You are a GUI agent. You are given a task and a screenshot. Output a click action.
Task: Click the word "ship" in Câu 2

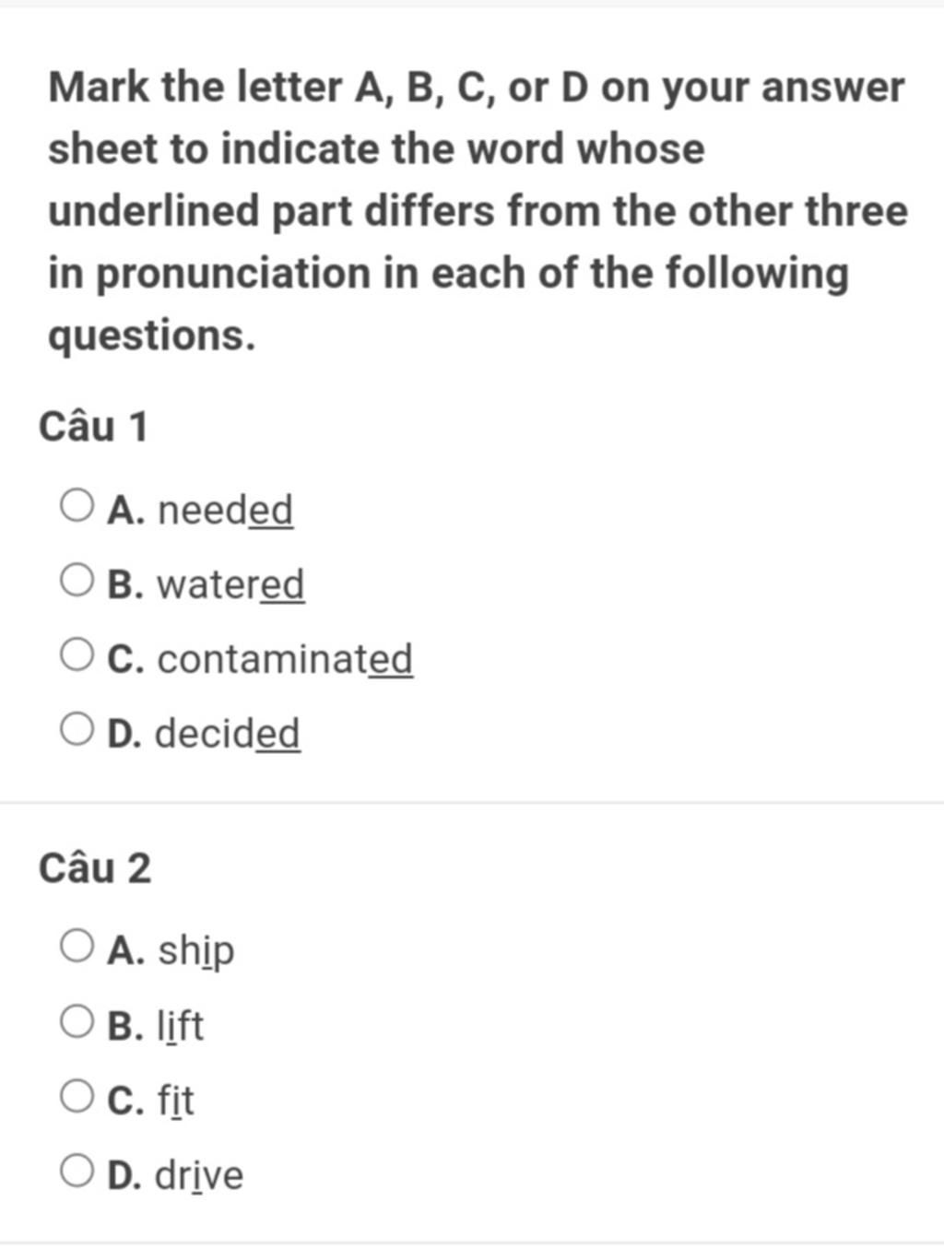195,951
